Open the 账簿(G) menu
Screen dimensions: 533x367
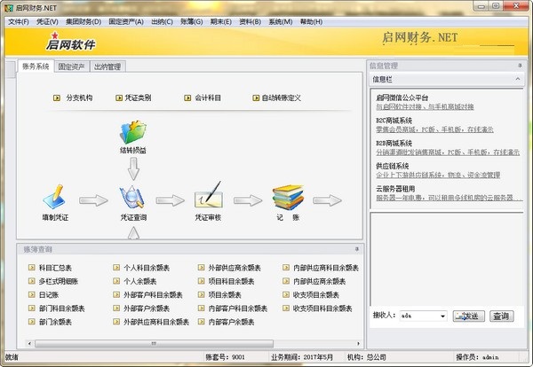tap(191, 21)
